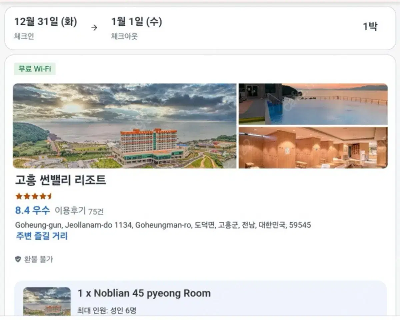
Task: Click the arrow between check-in and check-out dates
Action: 94,28
